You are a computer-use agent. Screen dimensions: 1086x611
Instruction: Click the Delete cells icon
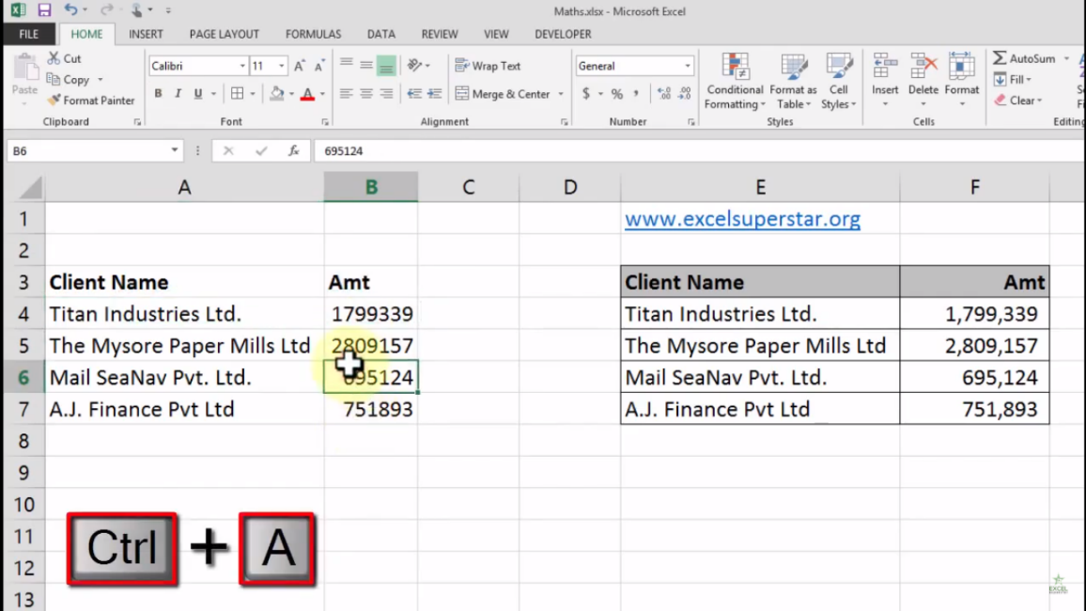click(x=923, y=67)
